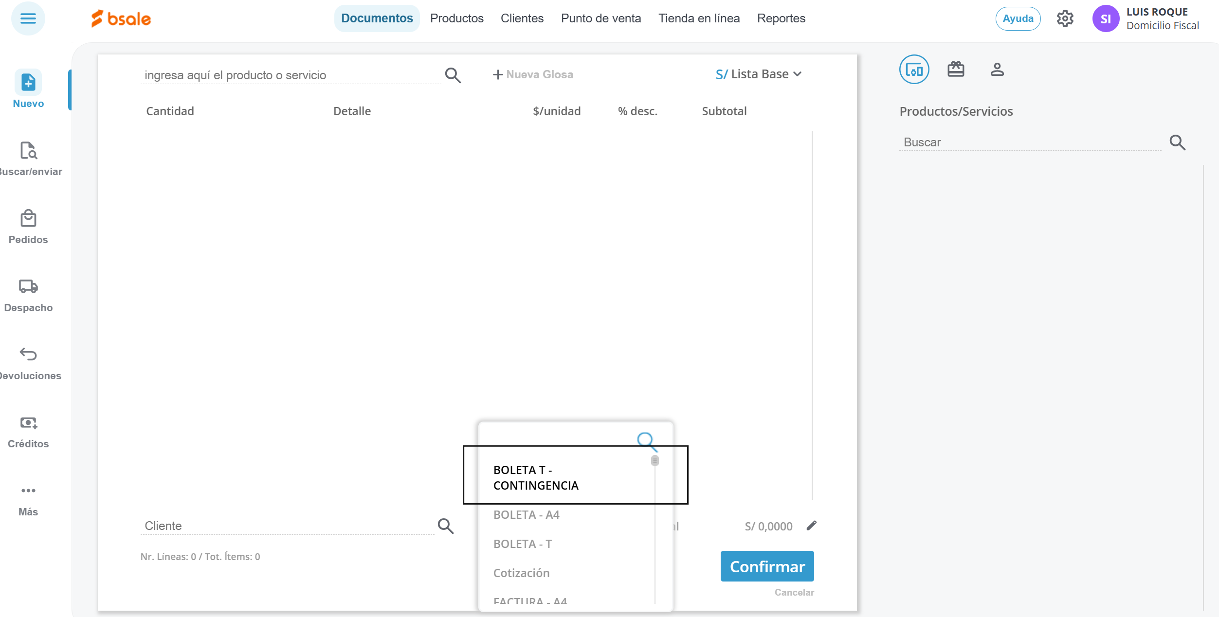Viewport: 1219px width, 617px height.
Task: Open Despacho truck icon
Action: point(28,286)
